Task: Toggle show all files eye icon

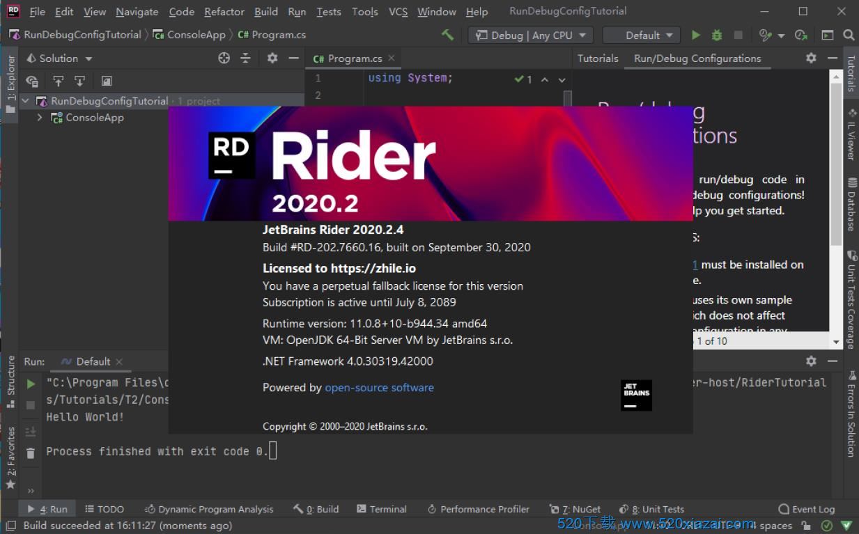Action: pos(32,81)
